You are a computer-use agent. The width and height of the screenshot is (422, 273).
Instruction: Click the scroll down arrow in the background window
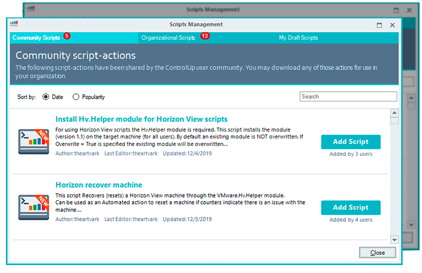click(411, 224)
